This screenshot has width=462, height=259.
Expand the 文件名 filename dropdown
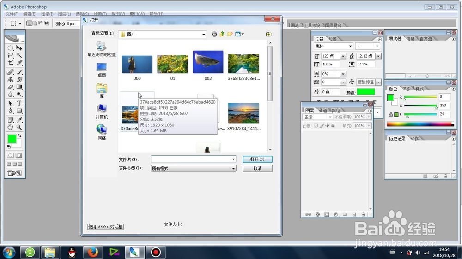point(233,159)
